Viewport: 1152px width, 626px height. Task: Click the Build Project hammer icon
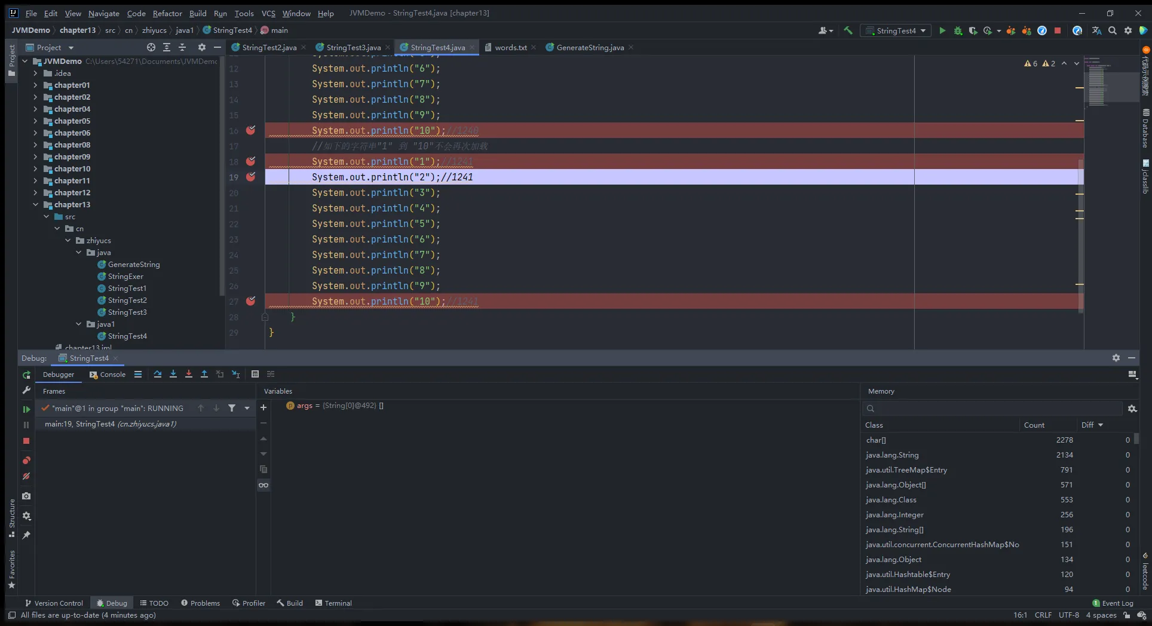coord(848,30)
